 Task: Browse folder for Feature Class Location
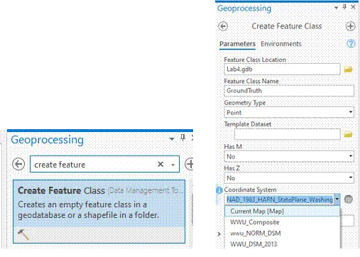pyautogui.click(x=348, y=70)
